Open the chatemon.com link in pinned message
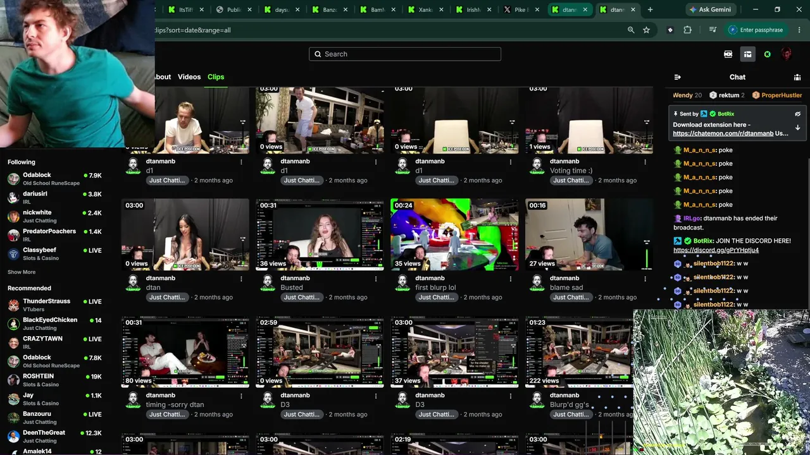Screen dimensions: 810x455 (x=723, y=134)
